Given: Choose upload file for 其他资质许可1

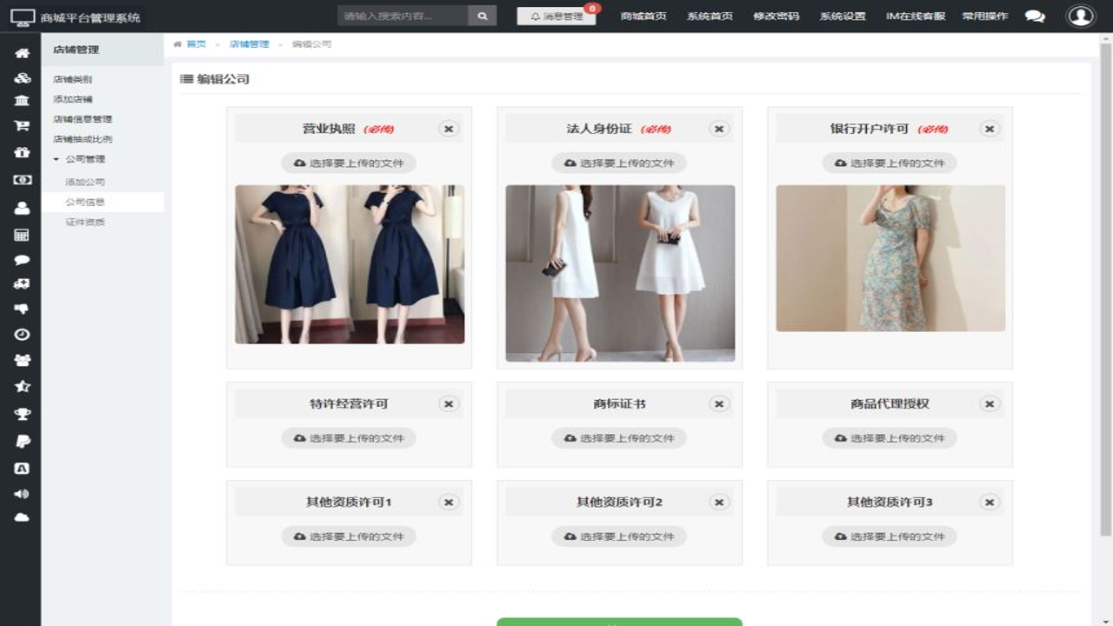Looking at the screenshot, I should (x=349, y=536).
